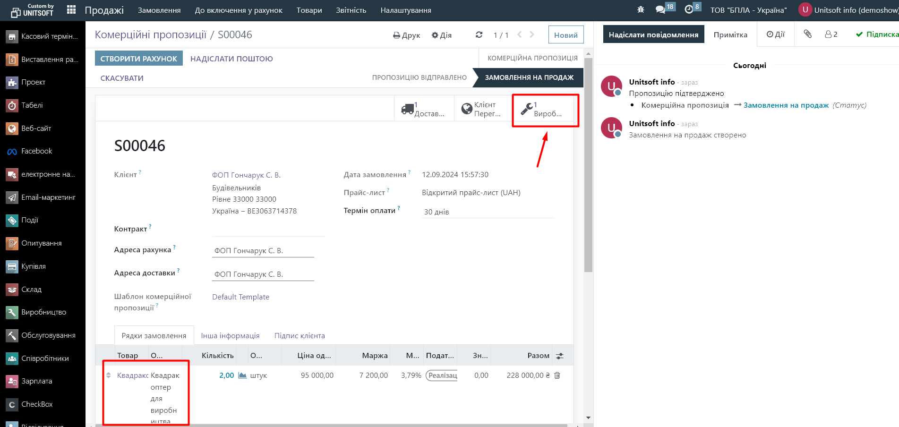Open attachments paperclip icon in chatter
The height and width of the screenshot is (427, 899).
[x=807, y=34]
